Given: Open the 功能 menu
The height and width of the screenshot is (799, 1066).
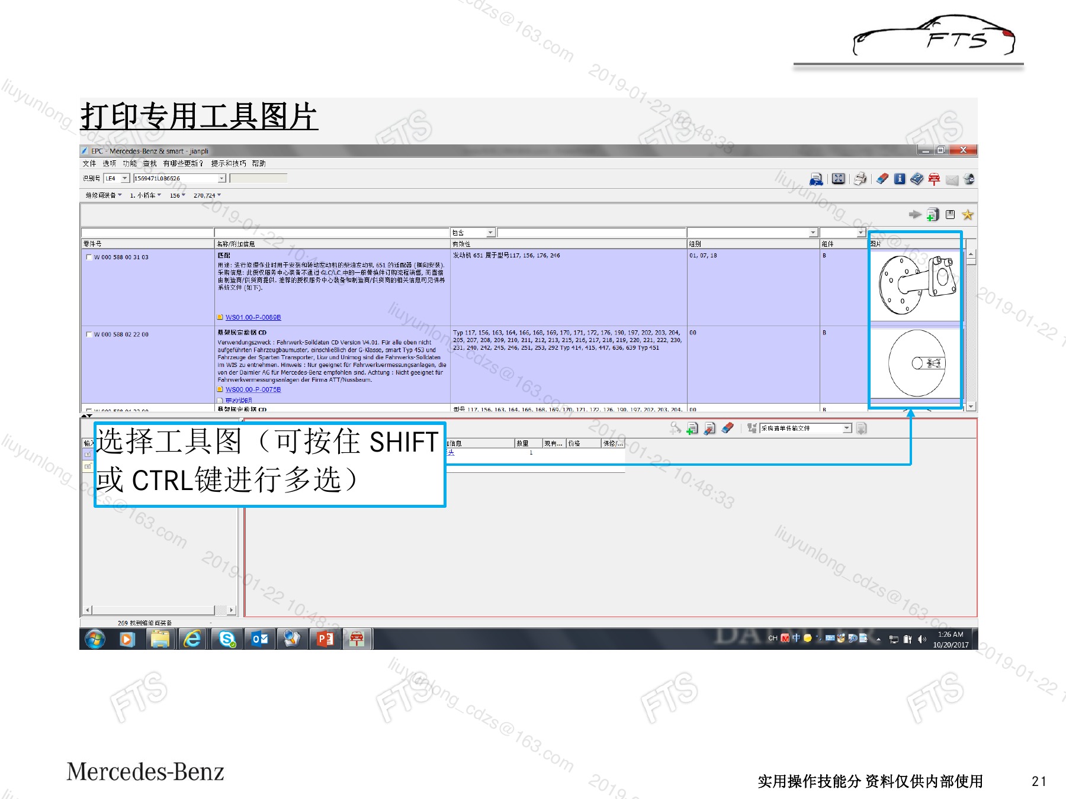Looking at the screenshot, I should pyautogui.click(x=130, y=163).
